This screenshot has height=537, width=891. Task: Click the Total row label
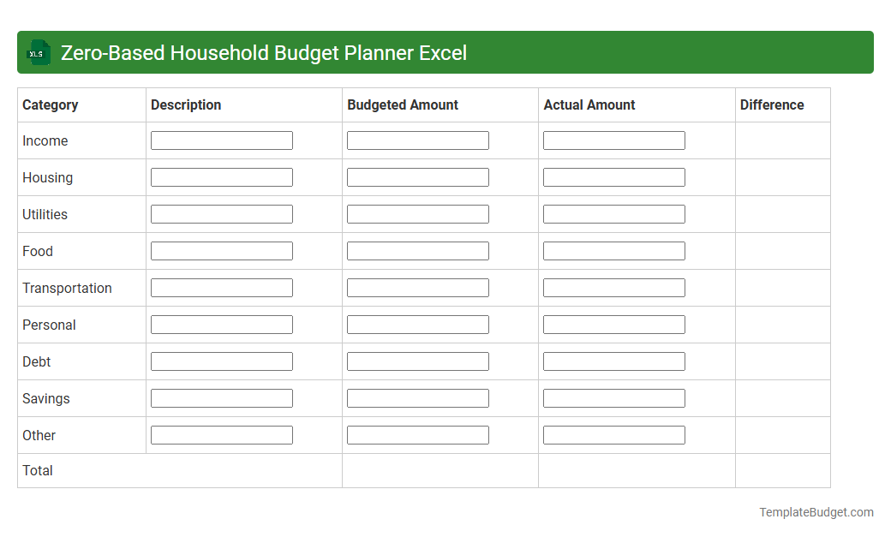click(37, 470)
